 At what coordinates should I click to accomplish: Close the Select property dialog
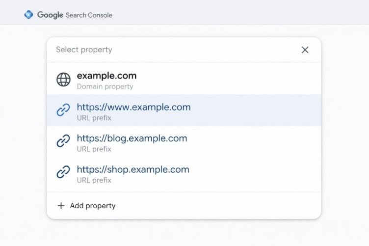[x=305, y=50]
